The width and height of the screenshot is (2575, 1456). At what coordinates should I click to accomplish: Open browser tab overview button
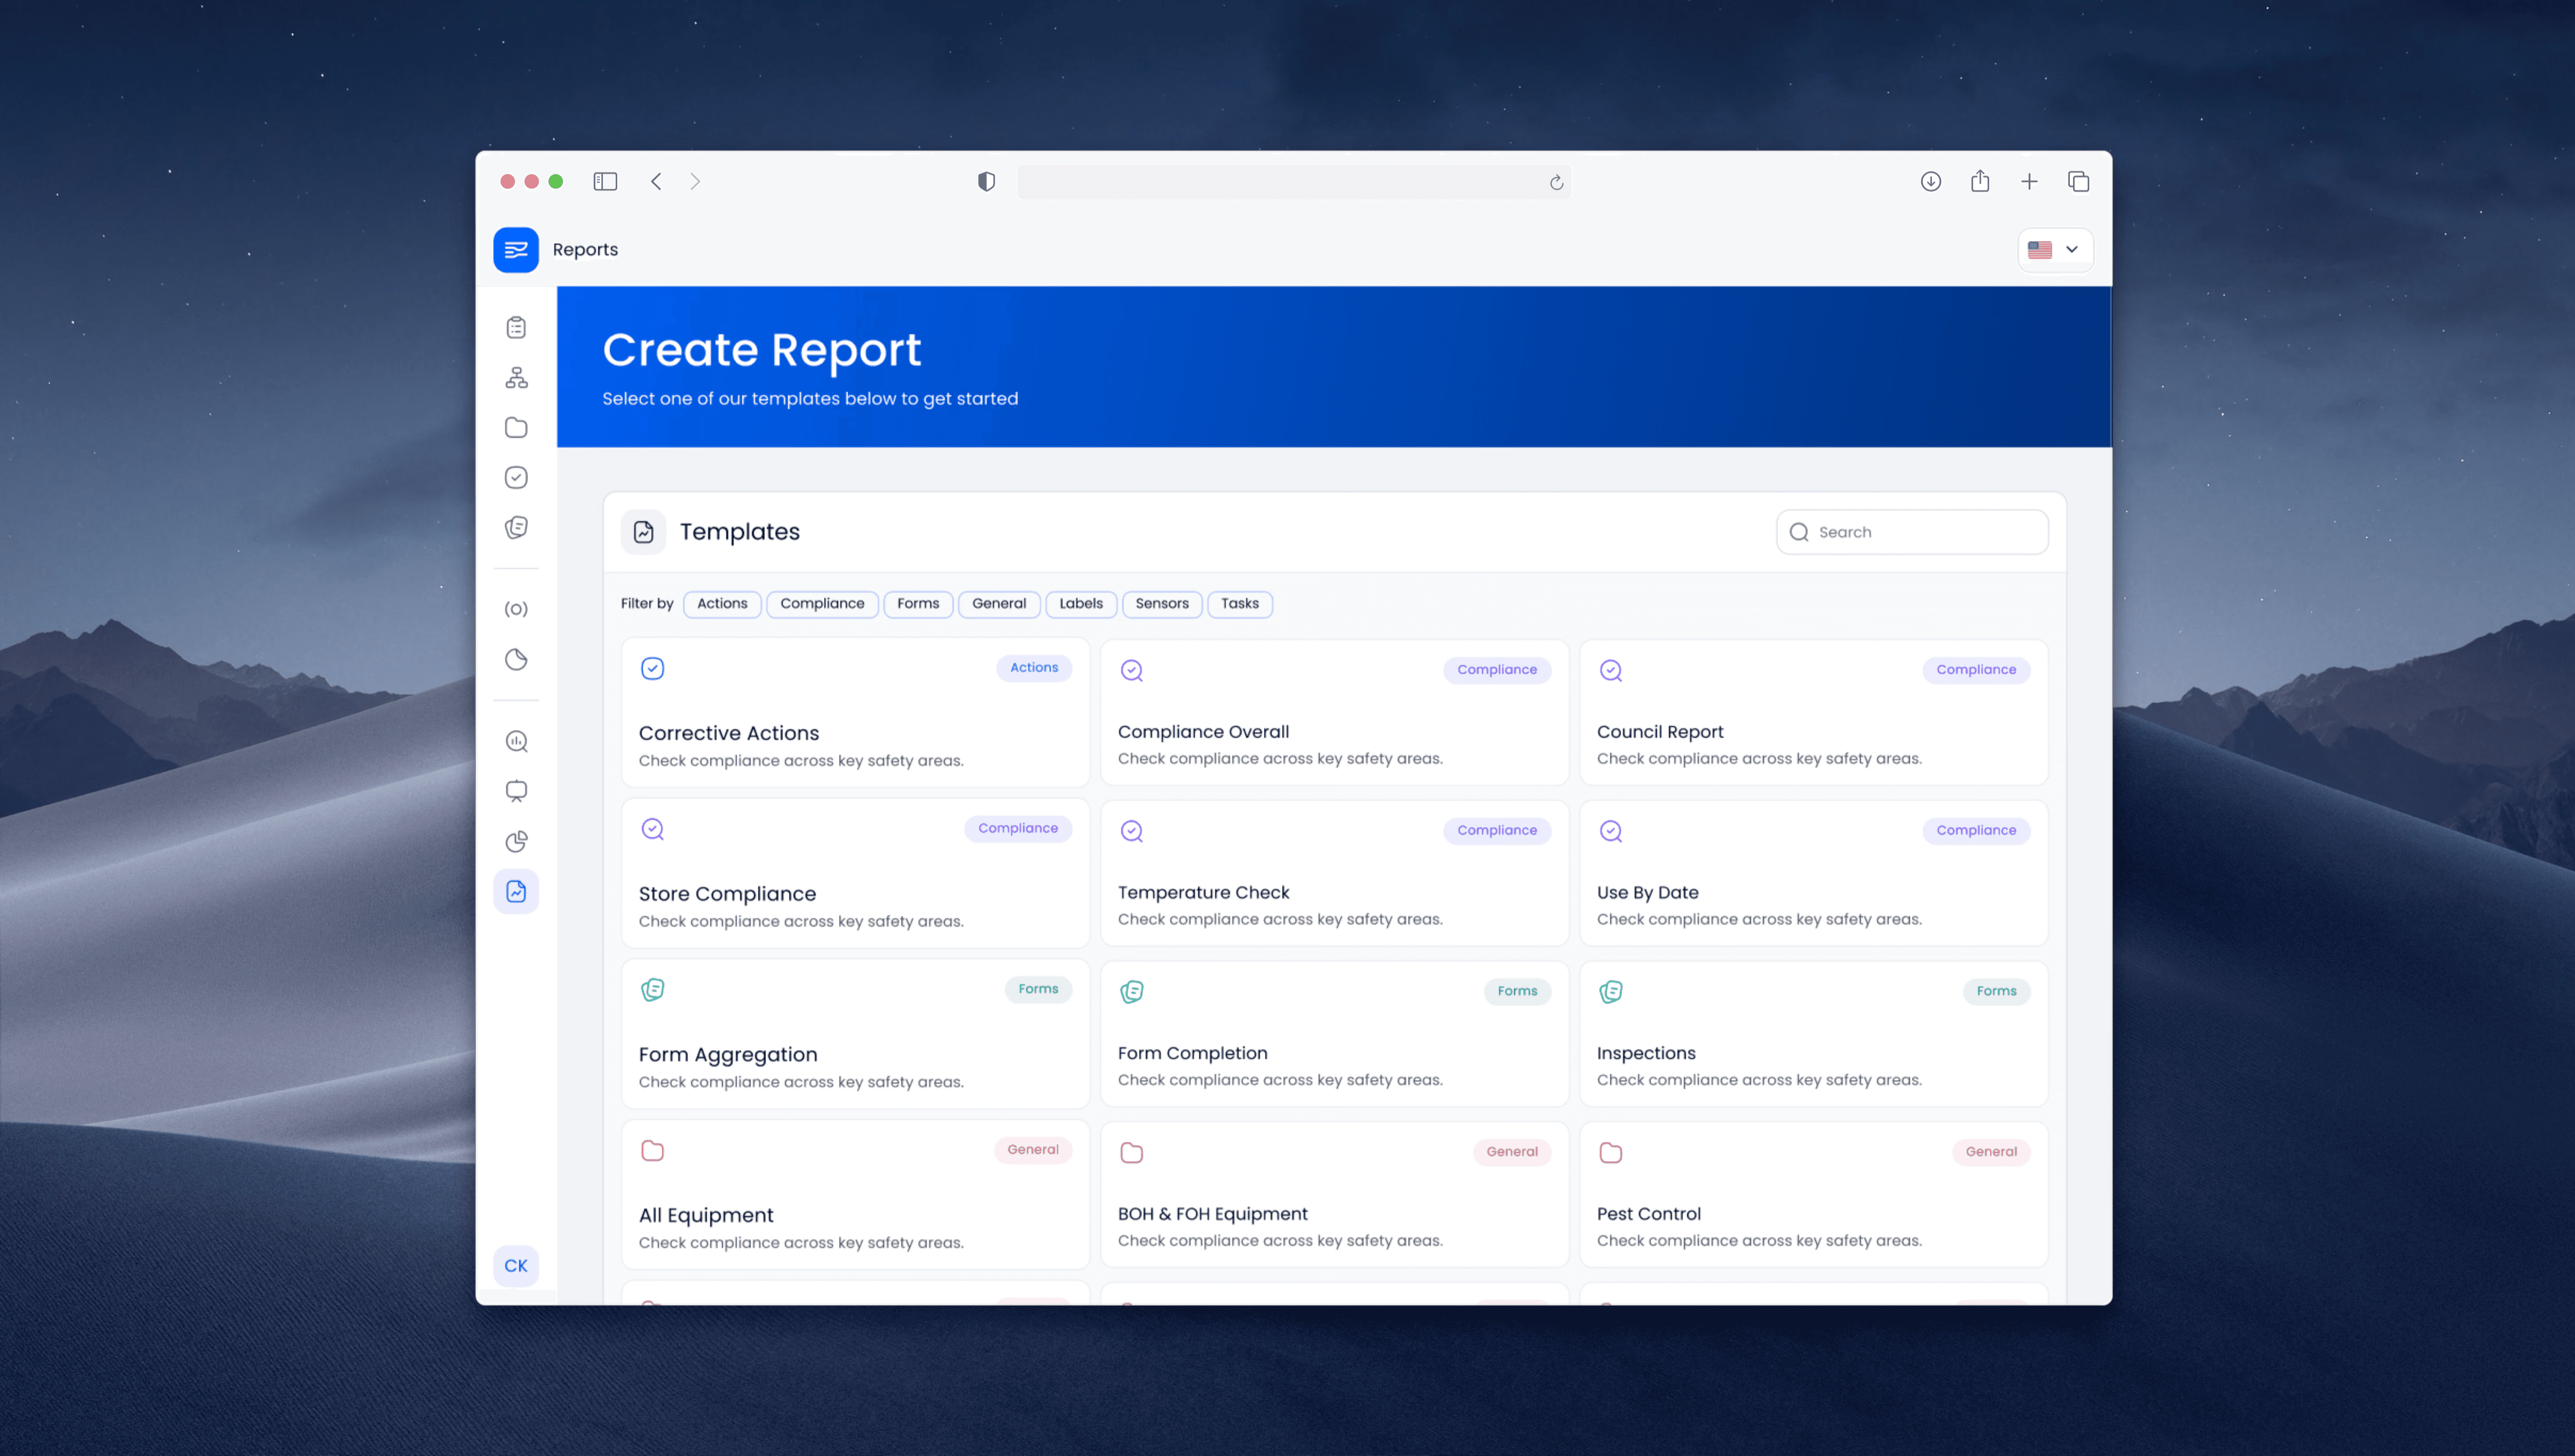2078,181
